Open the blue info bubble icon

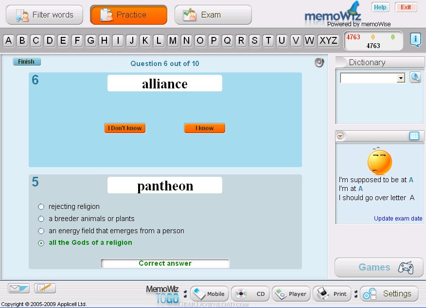(x=415, y=40)
